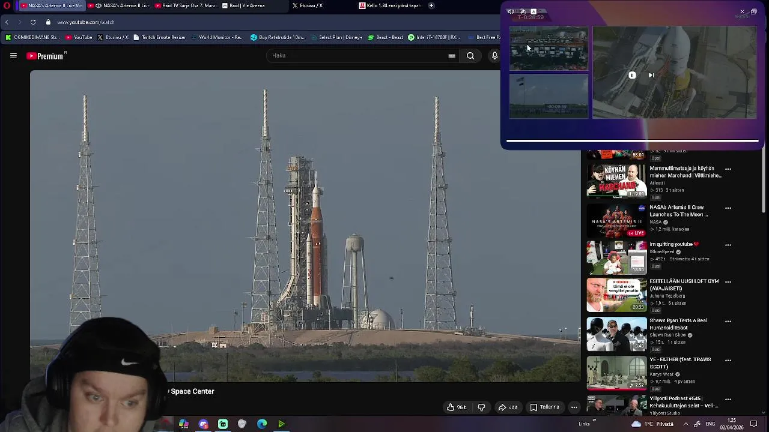The width and height of the screenshot is (769, 432).
Task: Open options for YE - FATHER video
Action: tap(728, 360)
